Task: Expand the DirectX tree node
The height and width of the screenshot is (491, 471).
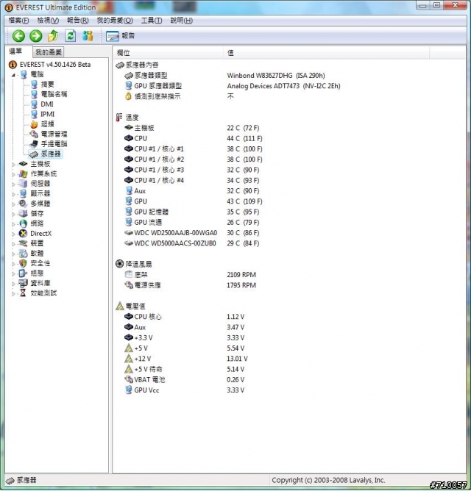Action: click(x=13, y=234)
